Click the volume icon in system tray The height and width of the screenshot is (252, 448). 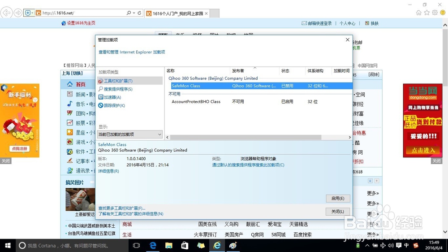391,245
